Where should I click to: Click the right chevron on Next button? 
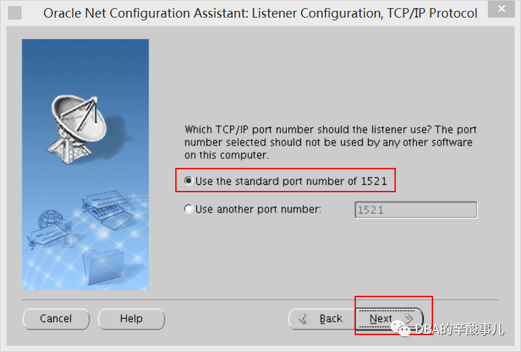click(409, 319)
